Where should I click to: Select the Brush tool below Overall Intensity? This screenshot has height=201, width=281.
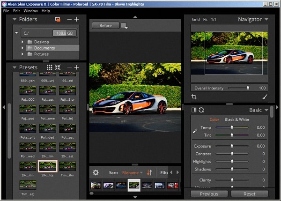265,97
